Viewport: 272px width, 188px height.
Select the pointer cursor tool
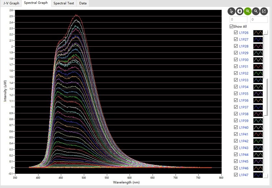(x=232, y=11)
